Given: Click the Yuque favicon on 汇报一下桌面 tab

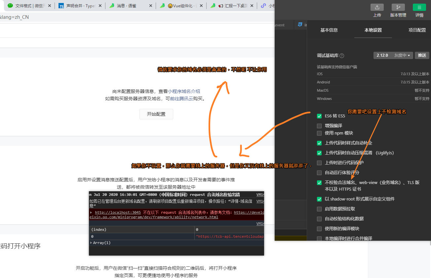Looking at the screenshot, I should coord(213,6).
